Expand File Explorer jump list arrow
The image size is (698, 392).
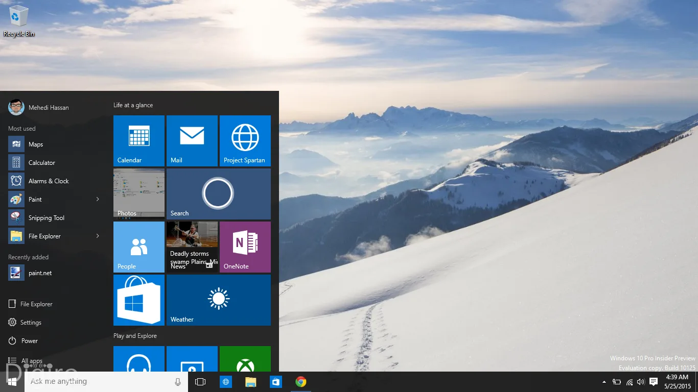[98, 236]
